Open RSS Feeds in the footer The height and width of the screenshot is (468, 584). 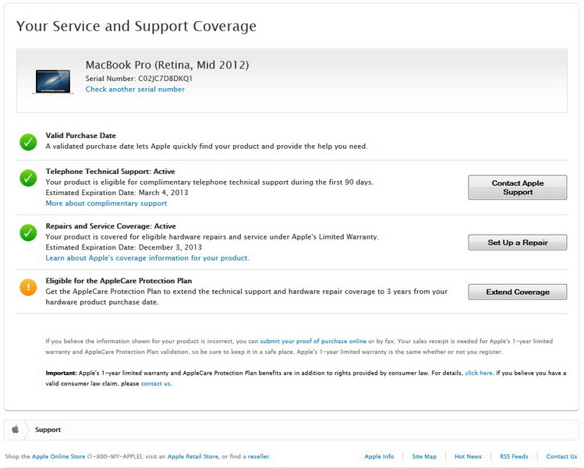click(514, 456)
